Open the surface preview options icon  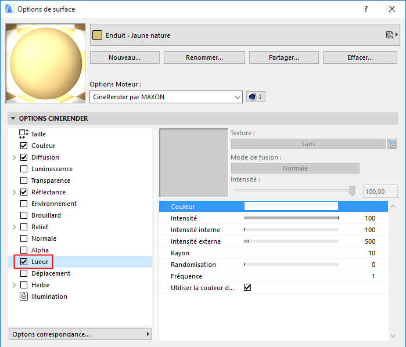pos(391,35)
